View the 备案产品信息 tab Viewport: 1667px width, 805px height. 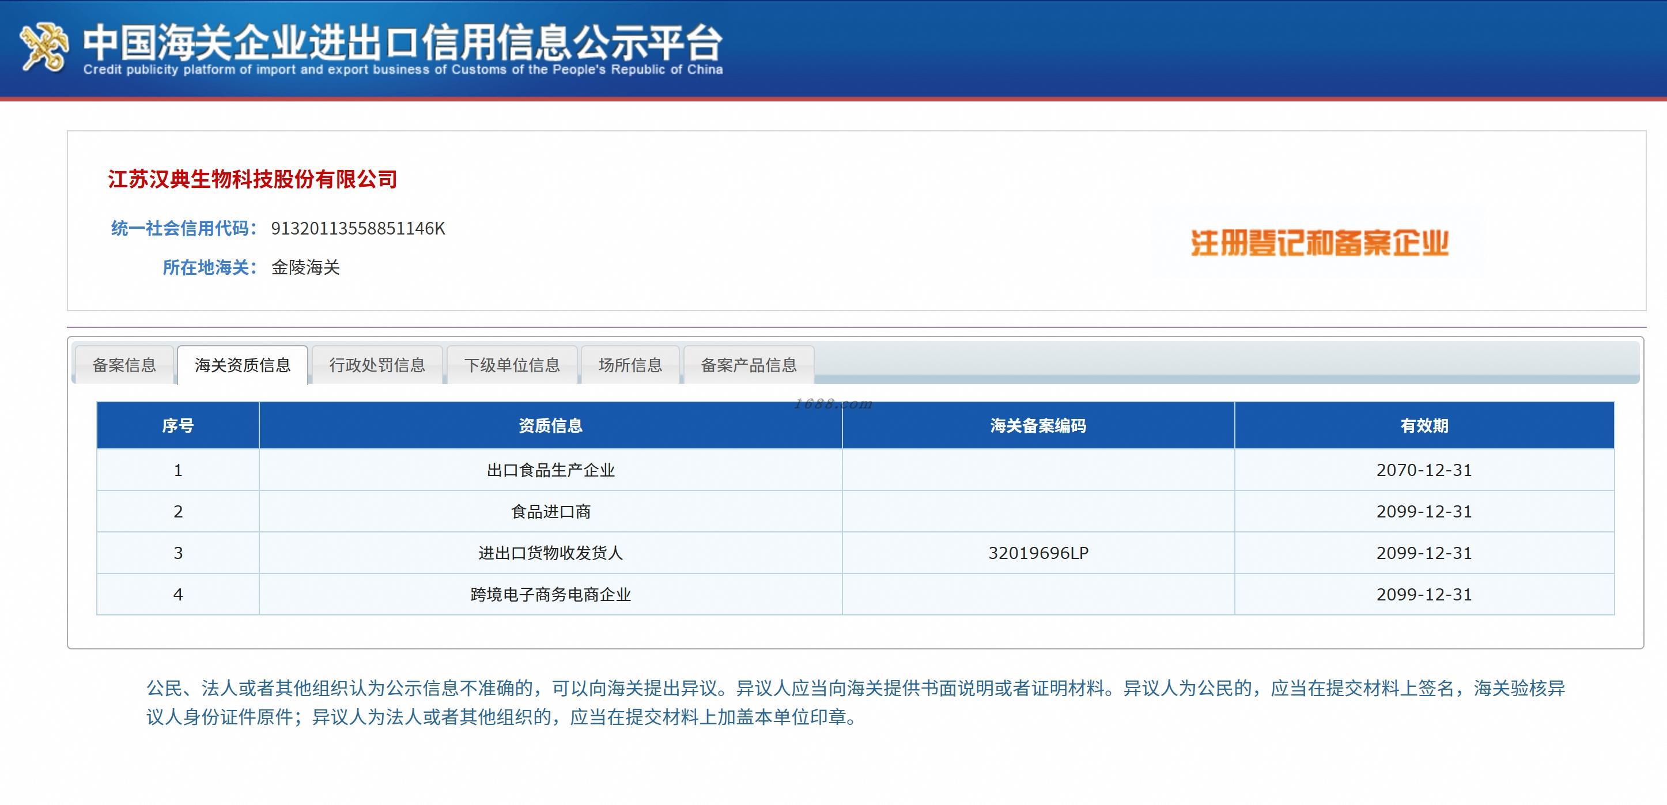(749, 365)
